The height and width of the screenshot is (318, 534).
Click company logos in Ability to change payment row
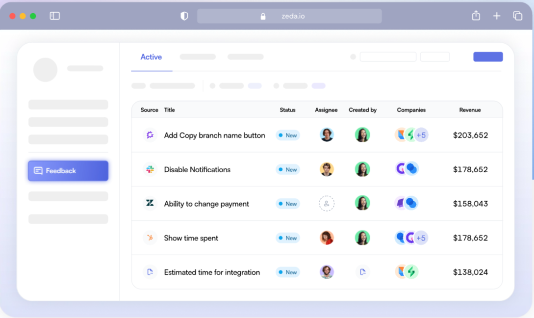[x=407, y=203]
